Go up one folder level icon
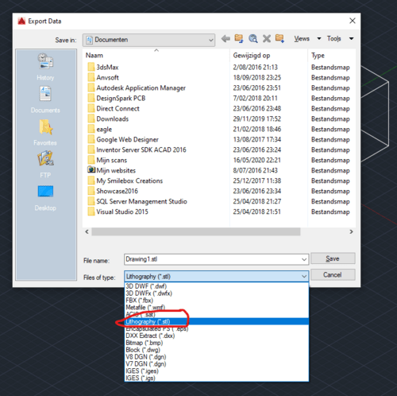Image resolution: width=397 pixels, height=396 pixels. pos(239,39)
